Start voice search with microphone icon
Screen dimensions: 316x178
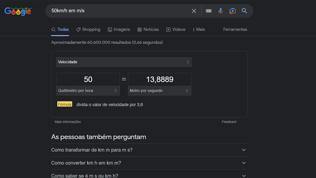221,11
